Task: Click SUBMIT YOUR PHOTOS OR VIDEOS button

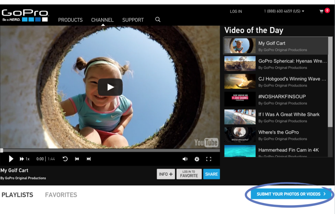Action: click(291, 194)
